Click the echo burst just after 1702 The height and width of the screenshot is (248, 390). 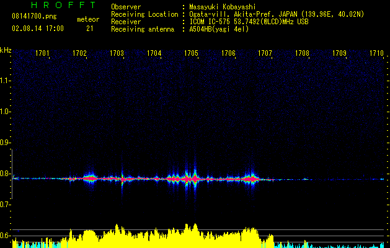91,178
